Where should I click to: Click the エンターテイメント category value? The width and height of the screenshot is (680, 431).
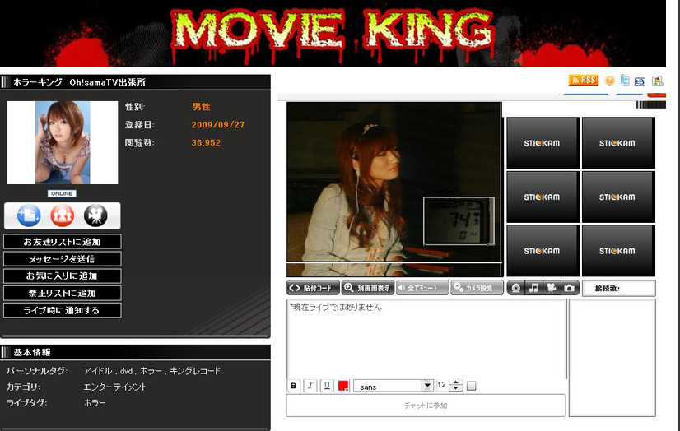point(115,387)
